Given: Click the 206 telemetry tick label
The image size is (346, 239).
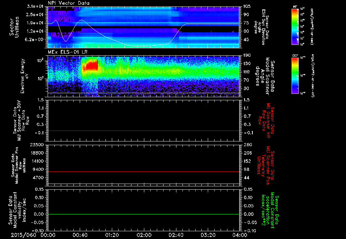Looking at the screenshot, I should (247, 153).
